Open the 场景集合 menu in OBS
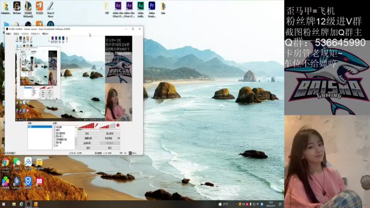 click(x=36, y=34)
